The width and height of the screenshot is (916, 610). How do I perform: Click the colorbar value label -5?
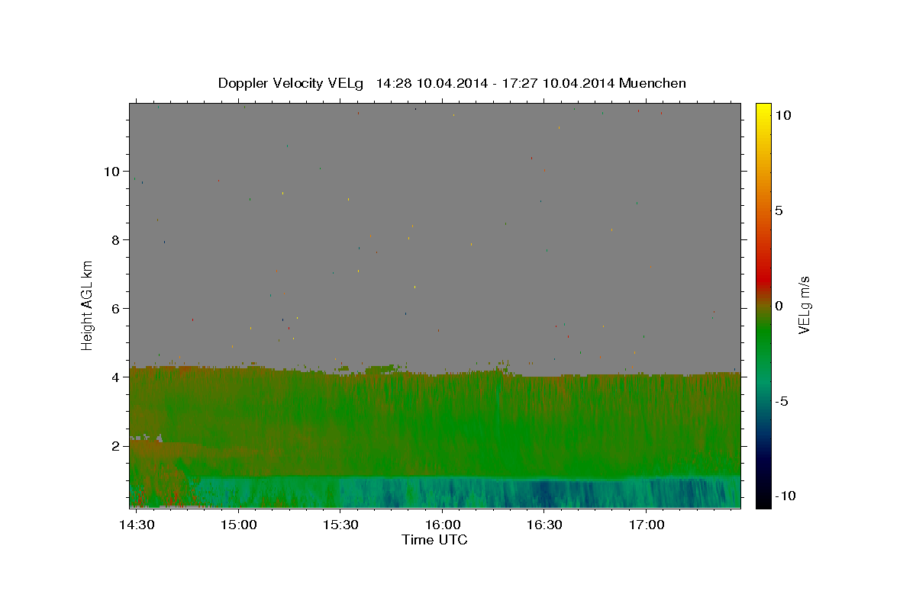pos(782,401)
